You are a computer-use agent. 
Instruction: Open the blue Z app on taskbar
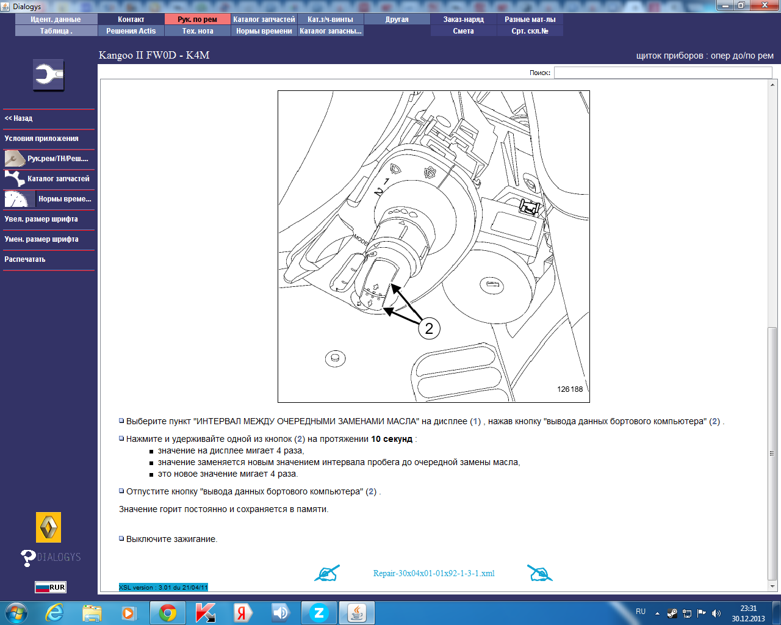319,613
